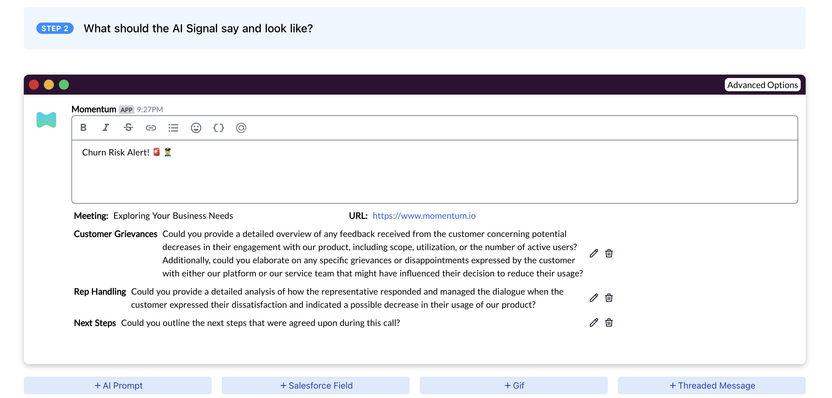The height and width of the screenshot is (398, 832).
Task: Insert a code block with the braces icon
Action: [x=219, y=128]
